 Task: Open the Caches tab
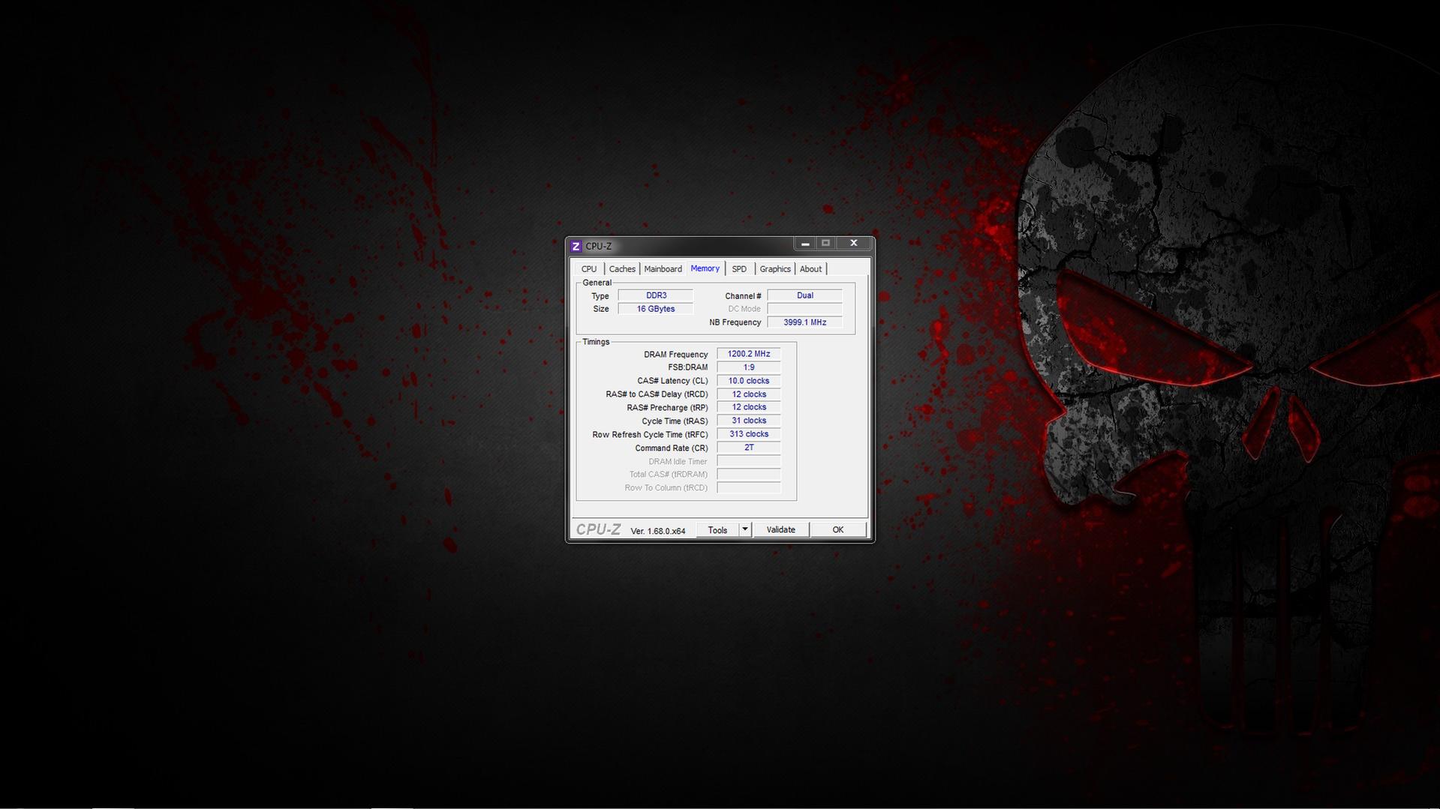coord(622,269)
